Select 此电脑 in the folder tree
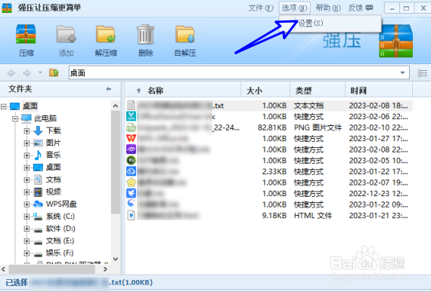The height and width of the screenshot is (292, 431). pyautogui.click(x=45, y=118)
